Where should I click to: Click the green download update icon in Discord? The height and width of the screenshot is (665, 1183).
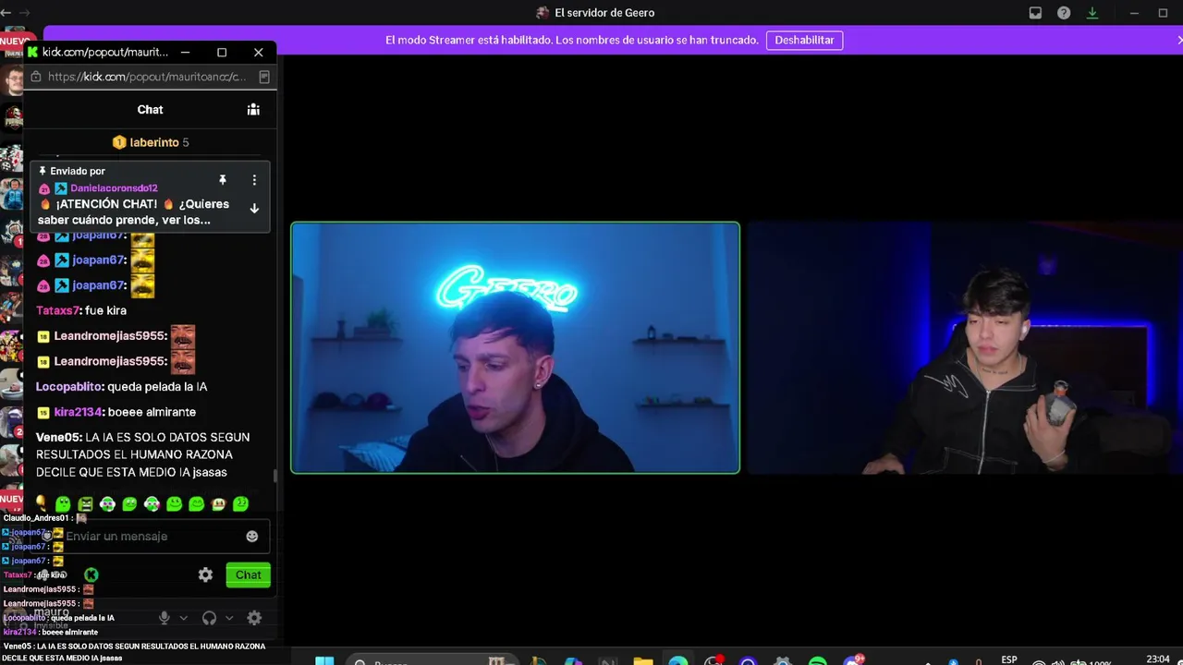pyautogui.click(x=1092, y=13)
